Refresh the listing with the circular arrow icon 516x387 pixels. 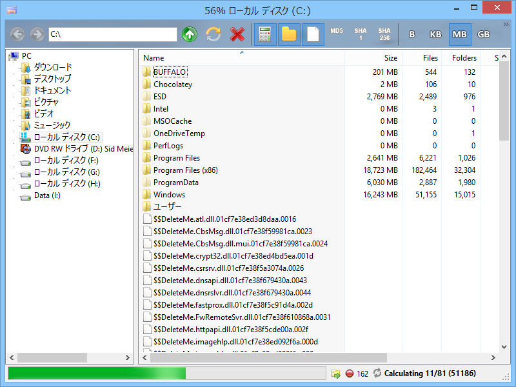click(x=213, y=34)
